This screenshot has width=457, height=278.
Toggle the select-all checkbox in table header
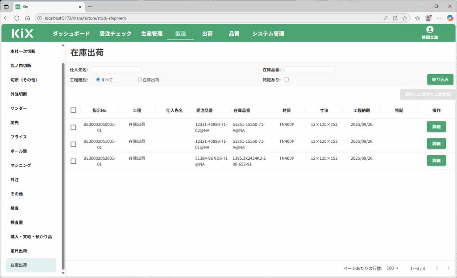[x=74, y=110]
